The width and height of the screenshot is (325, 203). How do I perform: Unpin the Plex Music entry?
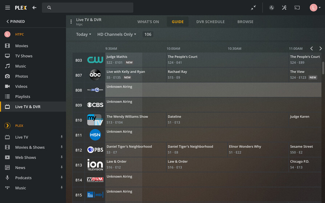point(61,188)
